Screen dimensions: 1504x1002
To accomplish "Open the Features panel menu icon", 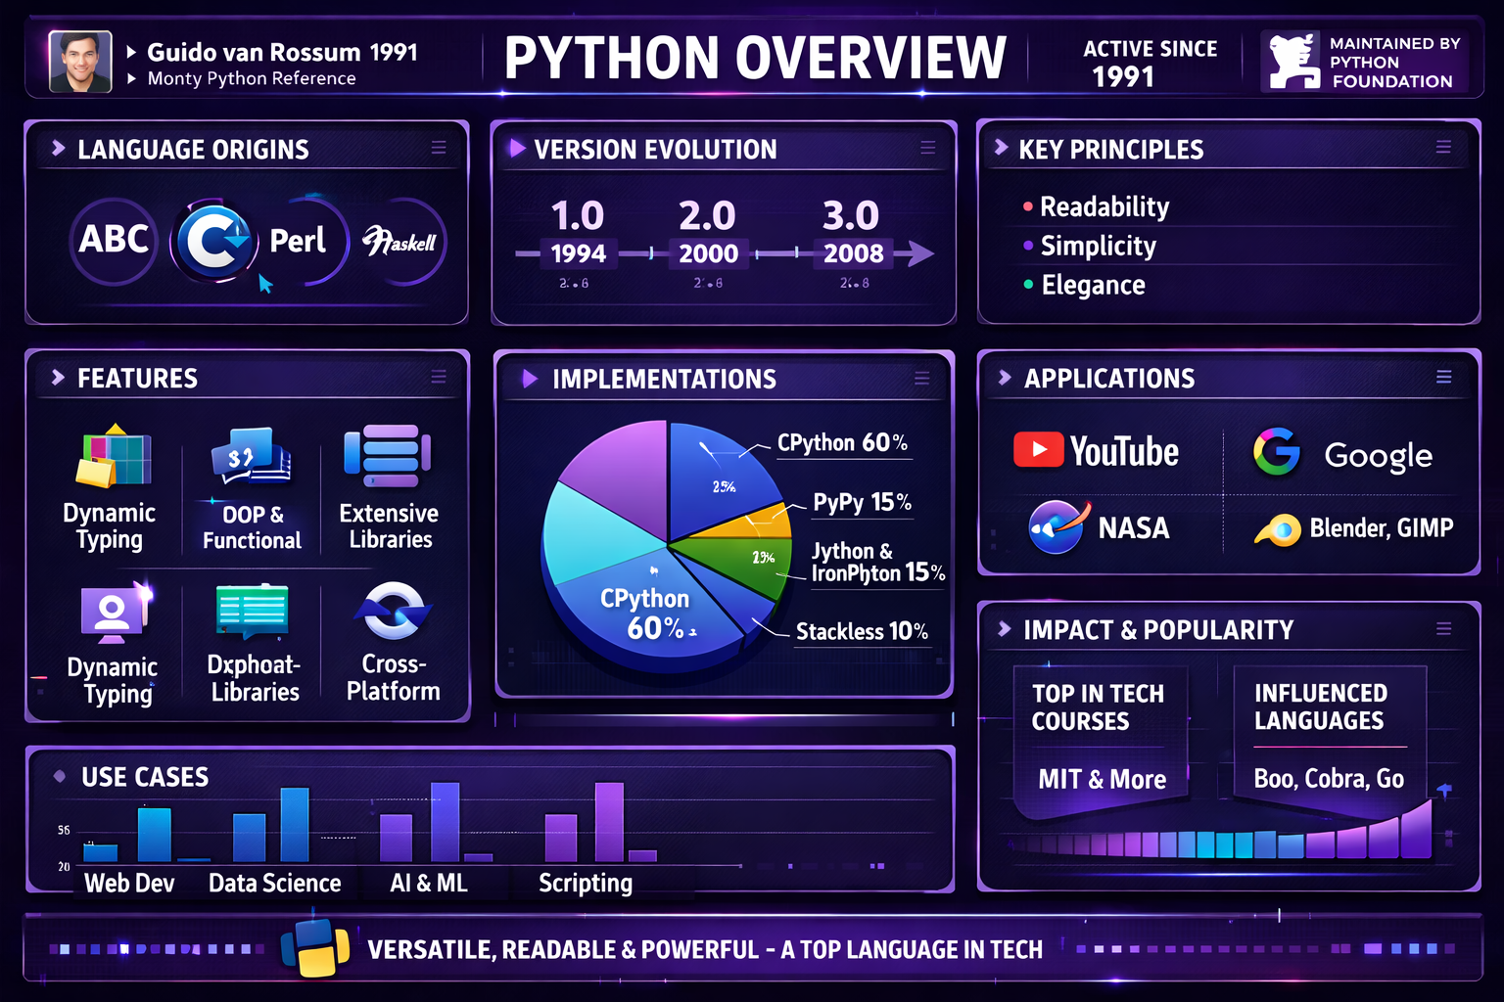I will click(x=439, y=377).
